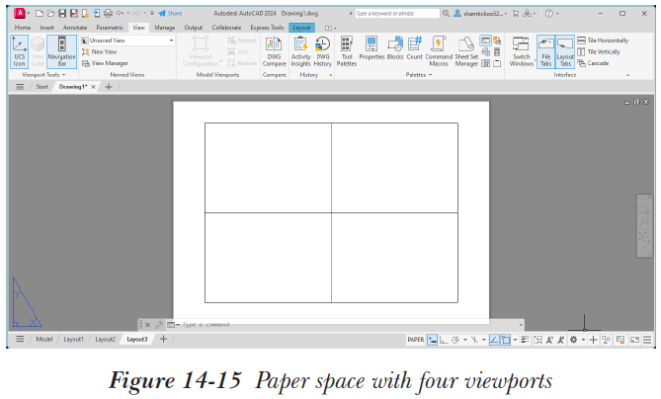Open the Help question mark dropdown
The width and height of the screenshot is (661, 399).
point(551,14)
